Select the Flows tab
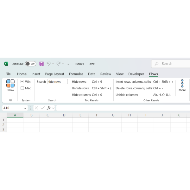Viewport: 190px width, 190px height. [x=153, y=74]
